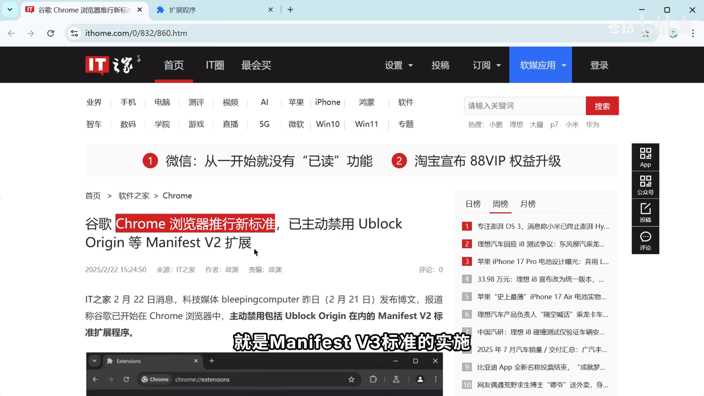
Task: Open the 苹果 category
Action: pyautogui.click(x=296, y=102)
